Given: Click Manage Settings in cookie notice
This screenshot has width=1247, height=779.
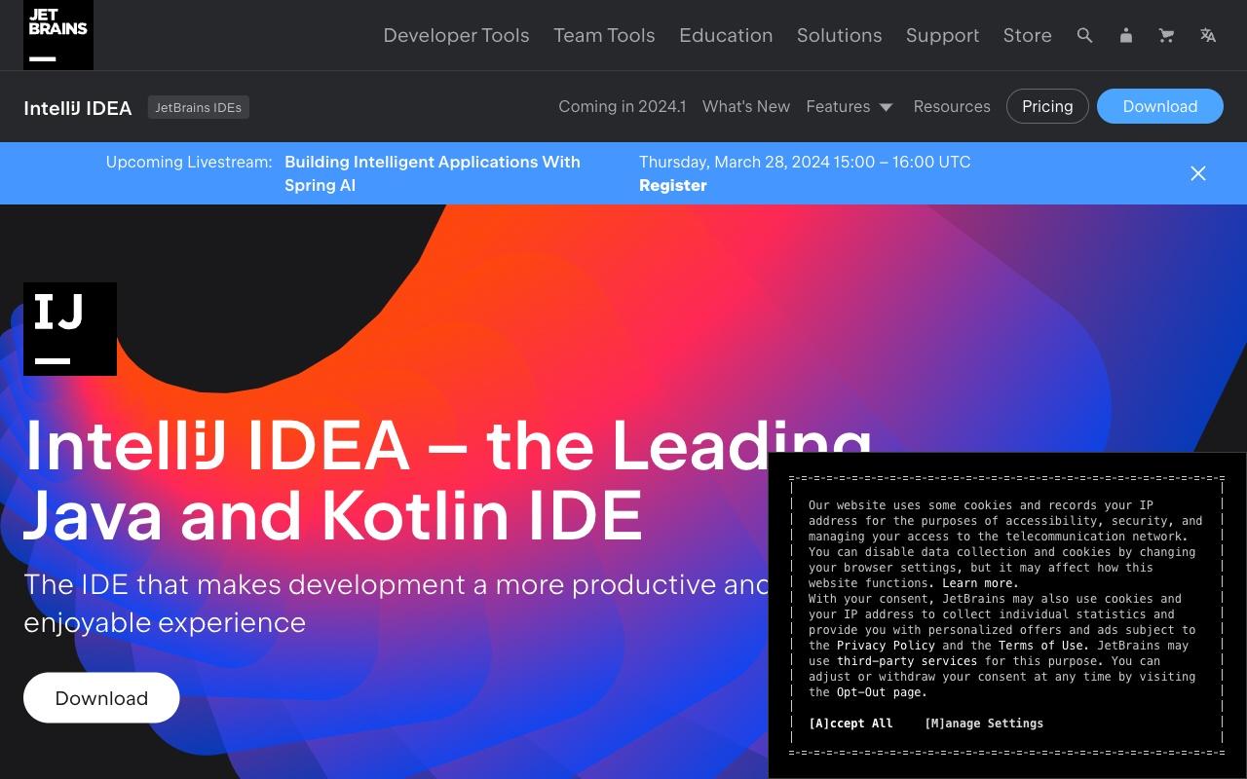Looking at the screenshot, I should 984,723.
